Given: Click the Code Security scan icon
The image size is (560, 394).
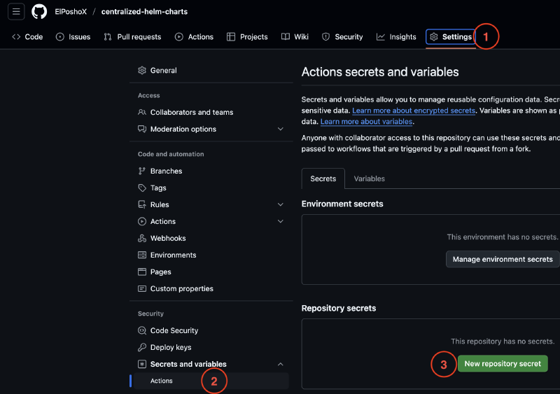Looking at the screenshot, I should coord(142,330).
